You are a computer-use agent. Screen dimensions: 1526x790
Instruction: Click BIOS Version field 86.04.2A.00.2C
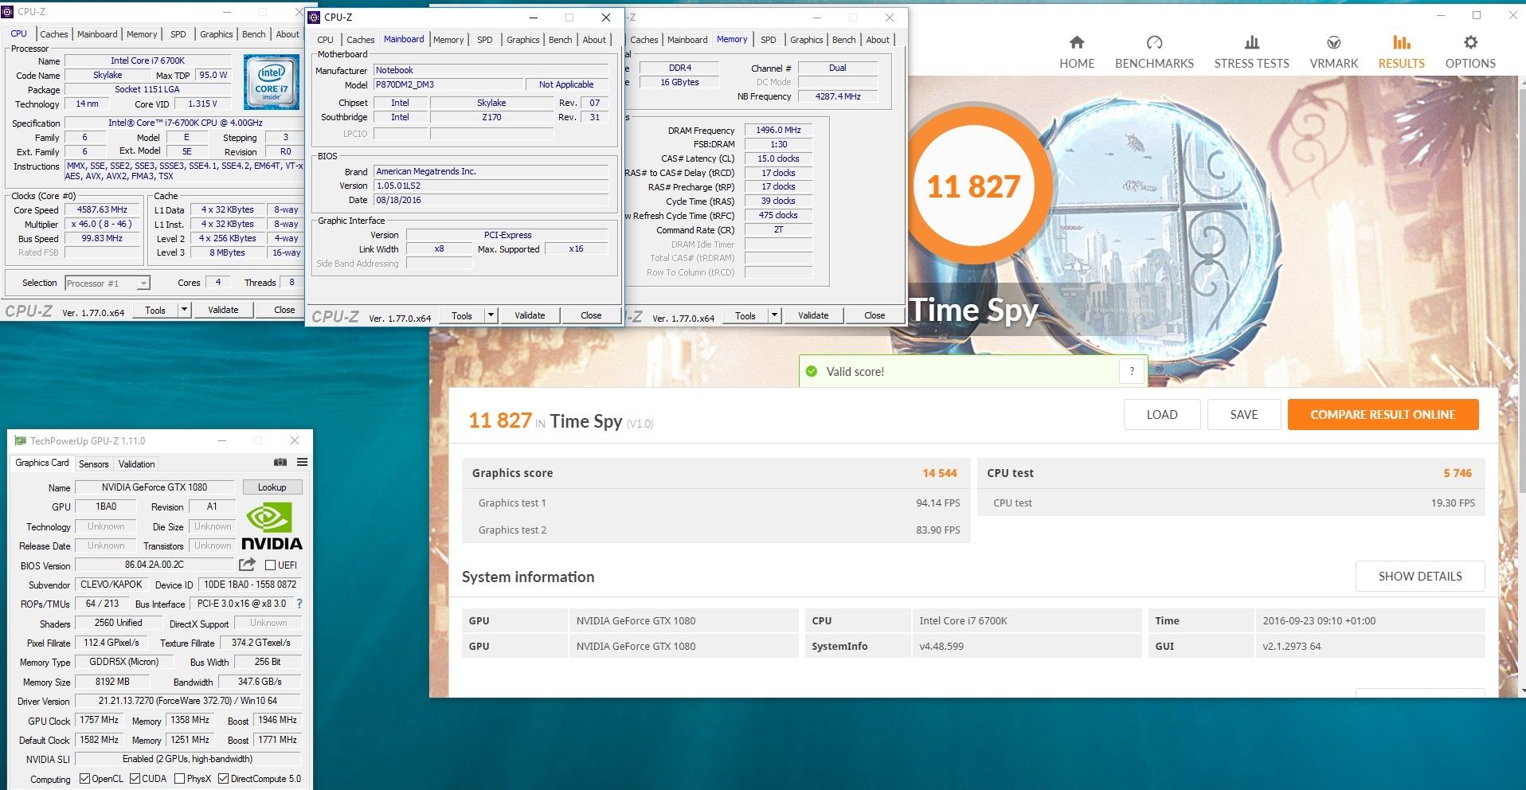(155, 565)
